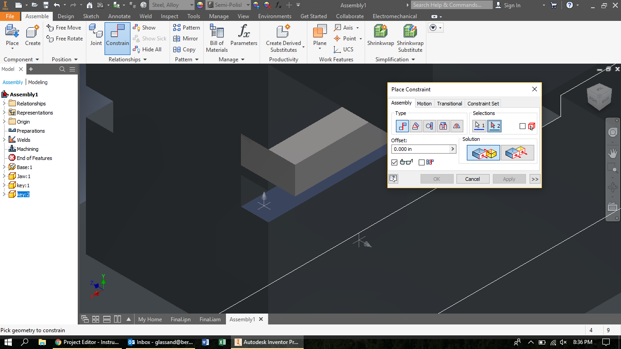Expand the Relationships folder in browser

point(4,104)
